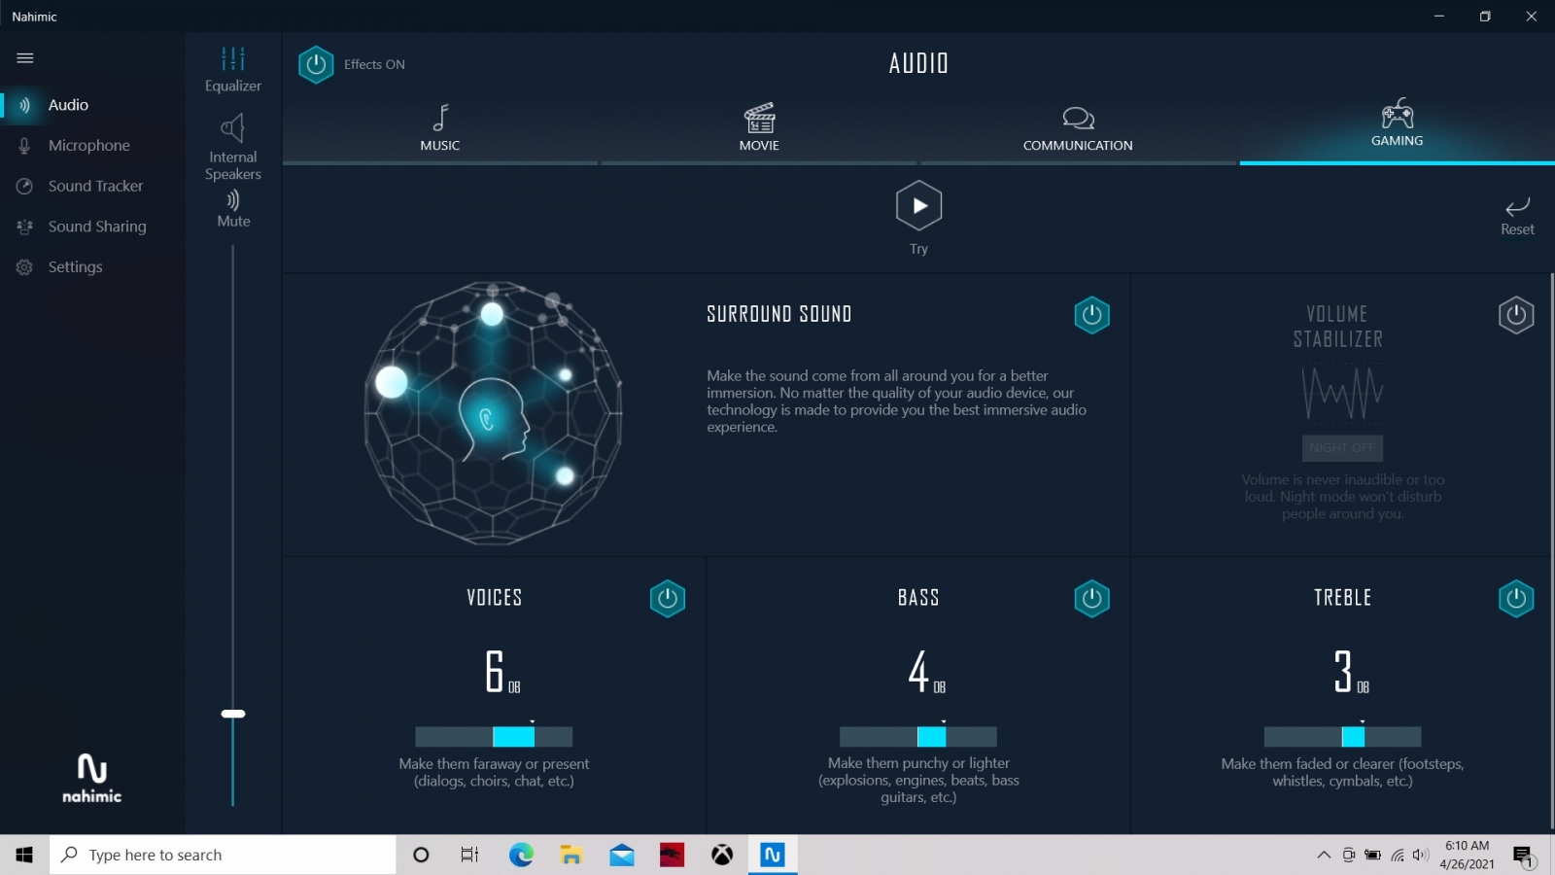The width and height of the screenshot is (1555, 875).
Task: Open the red dragon app in taskbar
Action: pyautogui.click(x=672, y=855)
